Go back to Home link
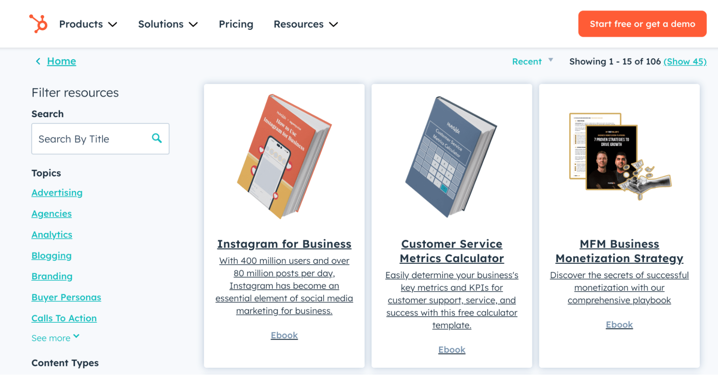 pos(61,61)
